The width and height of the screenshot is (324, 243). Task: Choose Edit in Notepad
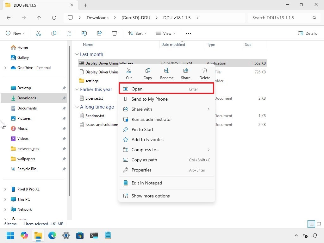[166, 183]
